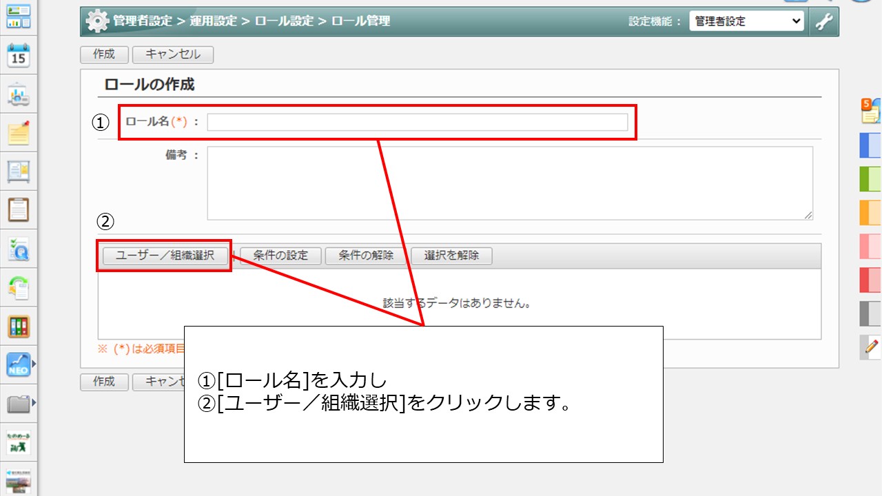882x496 pixels.
Task: Go to 運用設定 in the breadcrumb
Action: [212, 21]
